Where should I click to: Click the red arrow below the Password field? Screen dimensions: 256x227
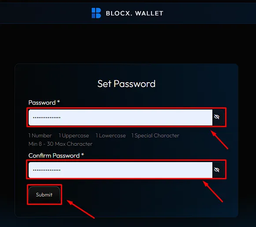tap(219, 140)
